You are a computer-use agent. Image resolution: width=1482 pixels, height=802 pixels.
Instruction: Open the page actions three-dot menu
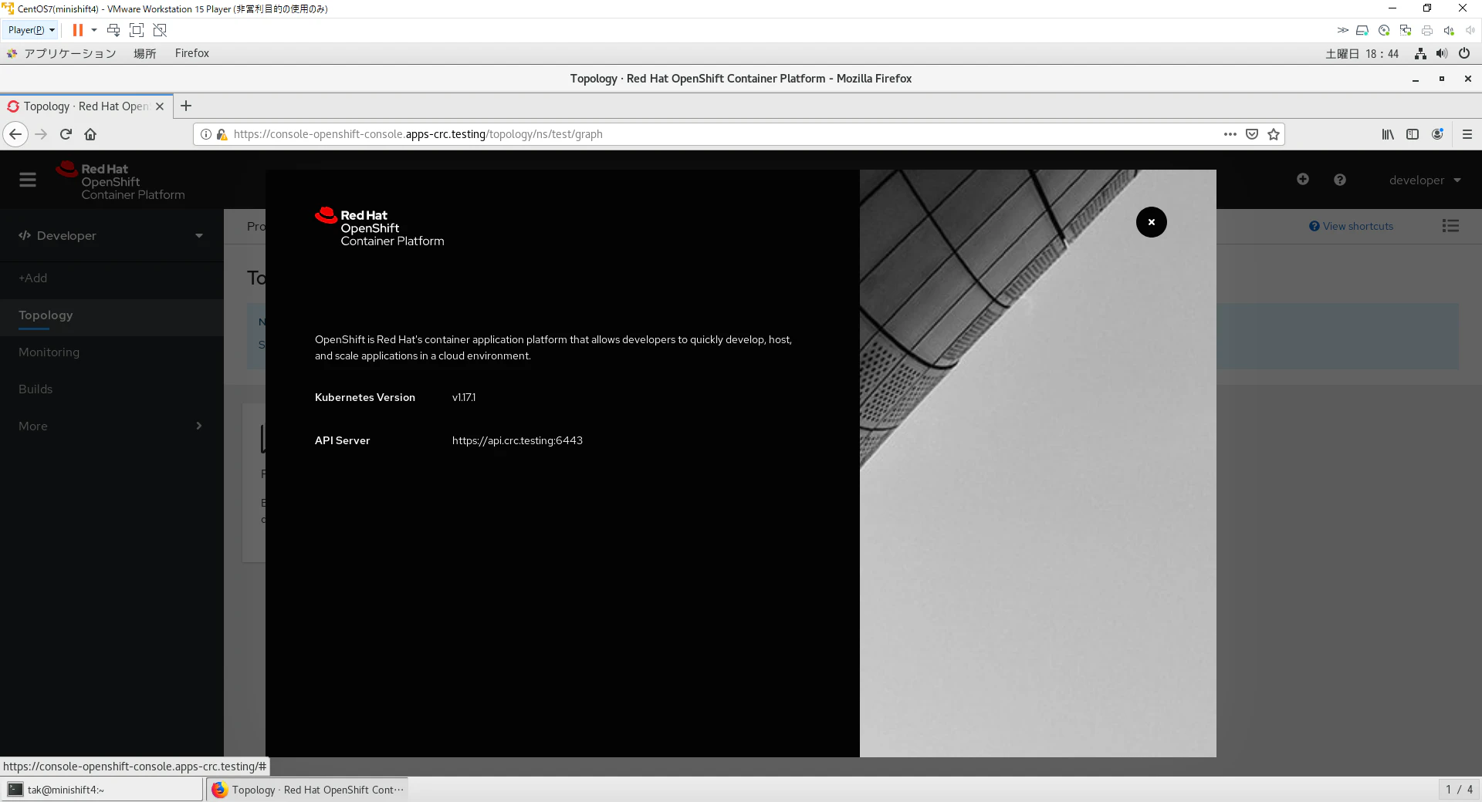point(1230,134)
